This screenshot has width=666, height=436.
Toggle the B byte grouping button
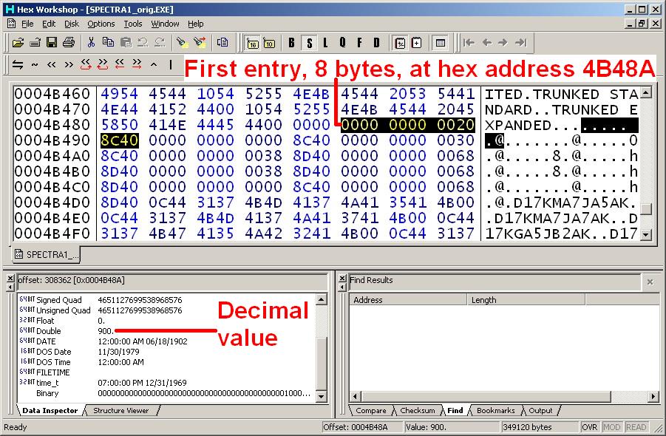coord(292,42)
